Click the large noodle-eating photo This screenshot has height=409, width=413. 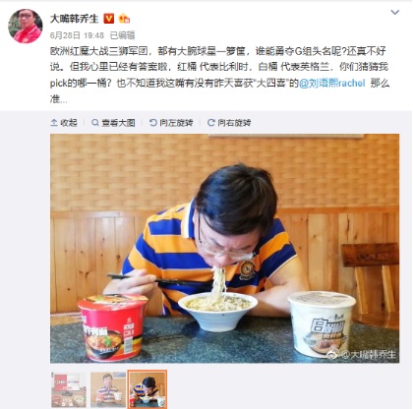224,249
